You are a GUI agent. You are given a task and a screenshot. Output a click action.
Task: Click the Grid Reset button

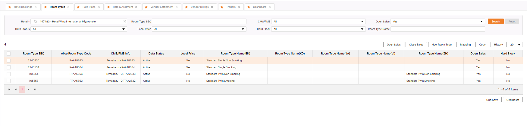(x=513, y=100)
